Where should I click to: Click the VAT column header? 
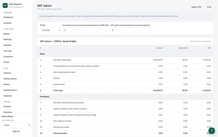click(209, 48)
